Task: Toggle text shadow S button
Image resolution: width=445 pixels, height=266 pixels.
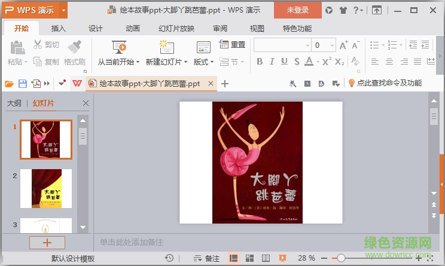Action: point(297,62)
